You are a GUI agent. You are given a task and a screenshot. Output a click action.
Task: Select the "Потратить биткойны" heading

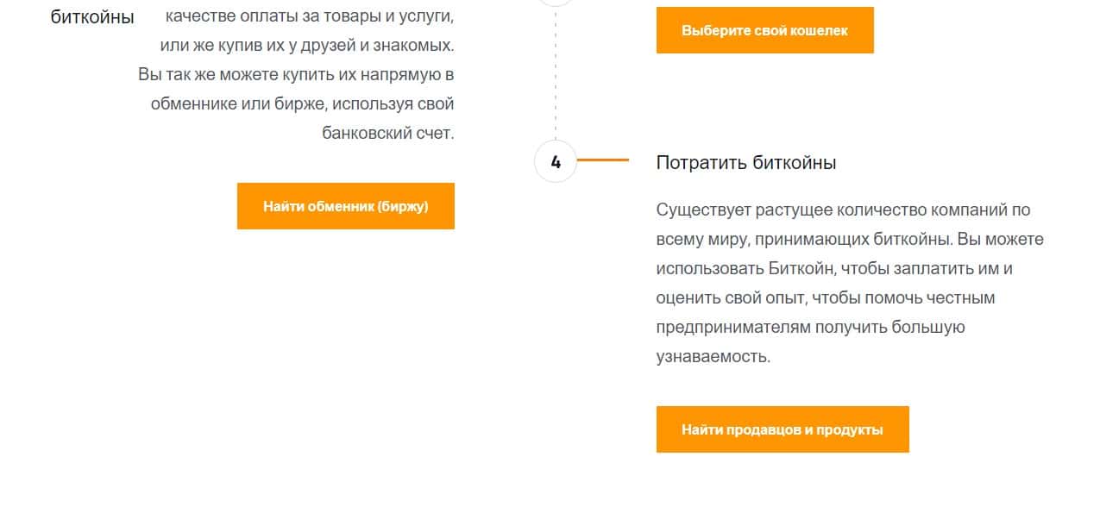[x=746, y=162]
